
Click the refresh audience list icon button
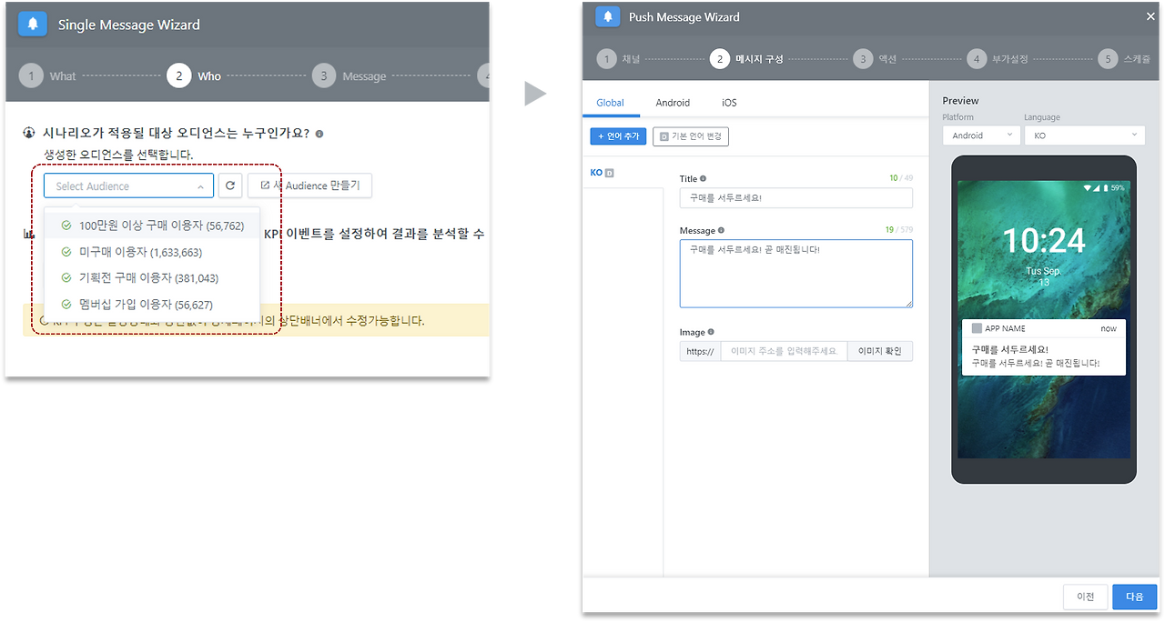[x=230, y=186]
